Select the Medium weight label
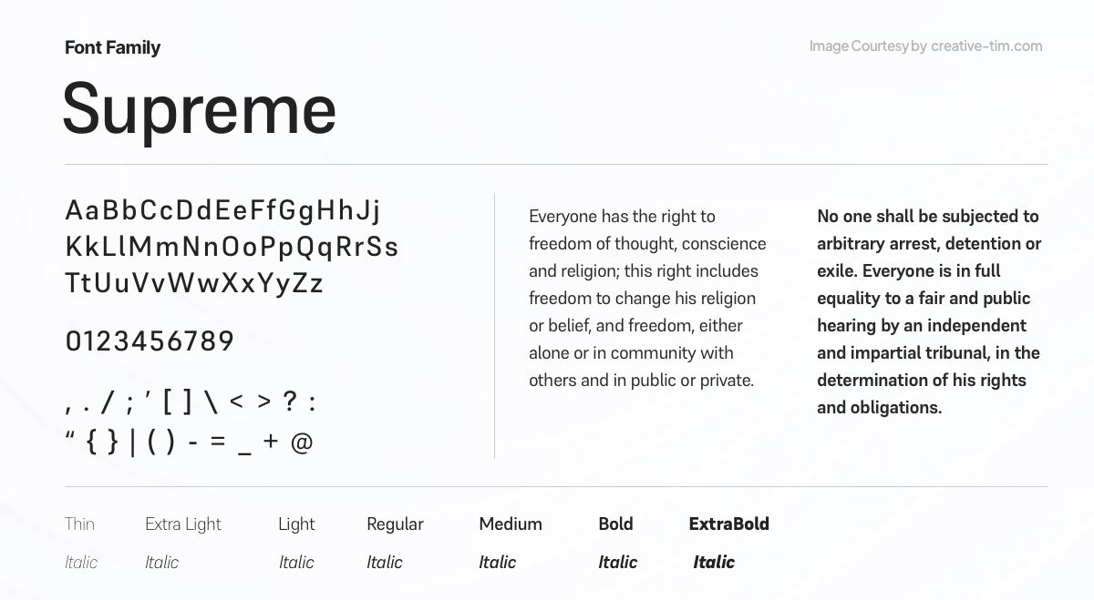The height and width of the screenshot is (600, 1094). (511, 524)
